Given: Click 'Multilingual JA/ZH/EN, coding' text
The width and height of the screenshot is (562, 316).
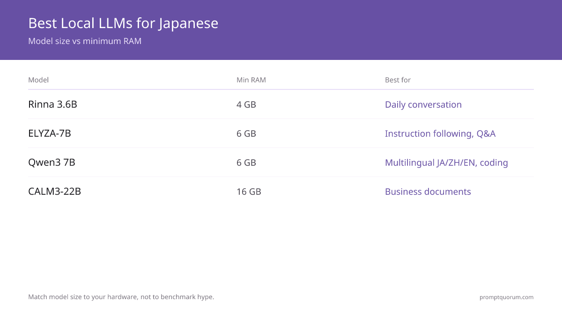Looking at the screenshot, I should pos(446,162).
